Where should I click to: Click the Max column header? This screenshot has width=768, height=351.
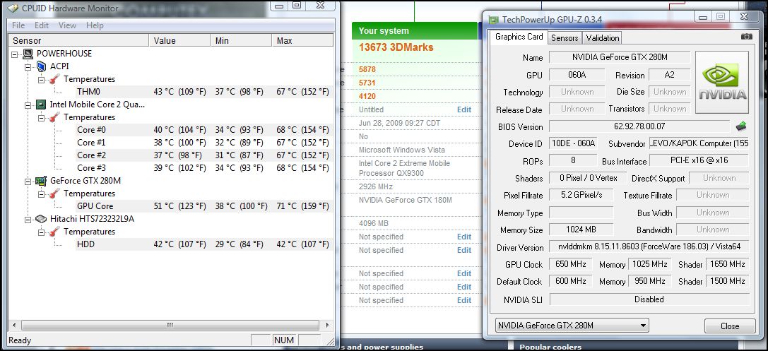pos(302,41)
